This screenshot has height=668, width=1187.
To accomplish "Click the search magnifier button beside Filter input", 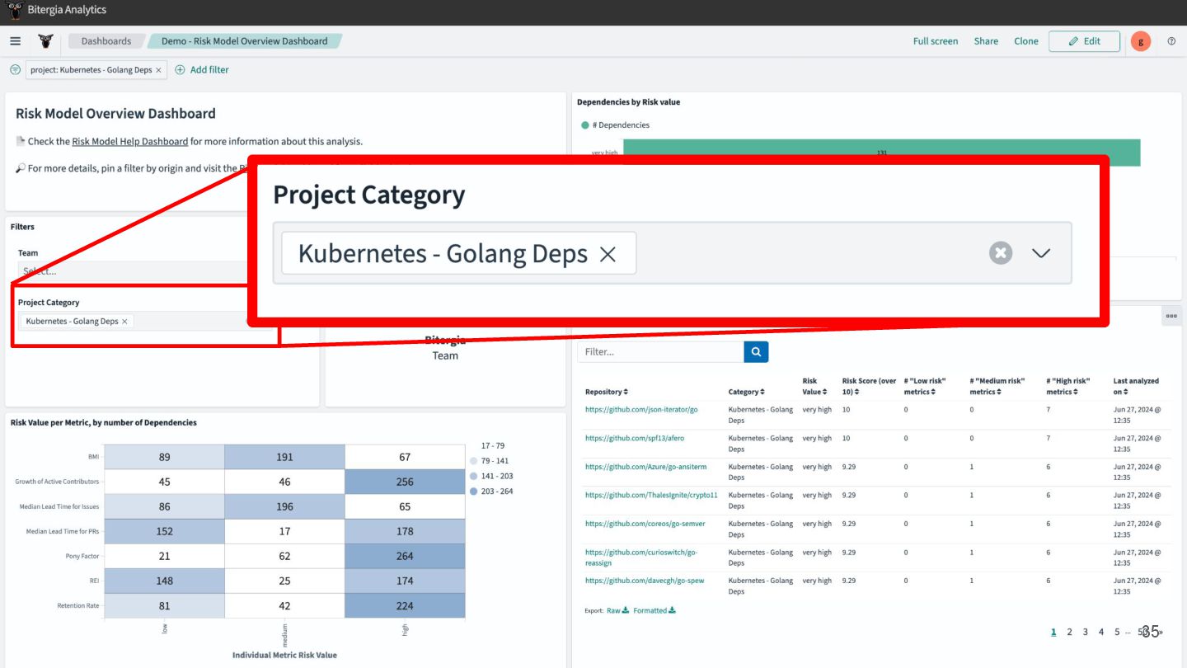I will coord(756,352).
